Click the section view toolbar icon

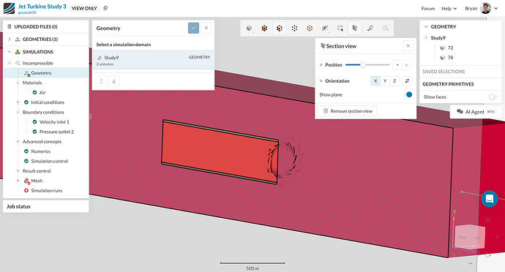pos(354,29)
